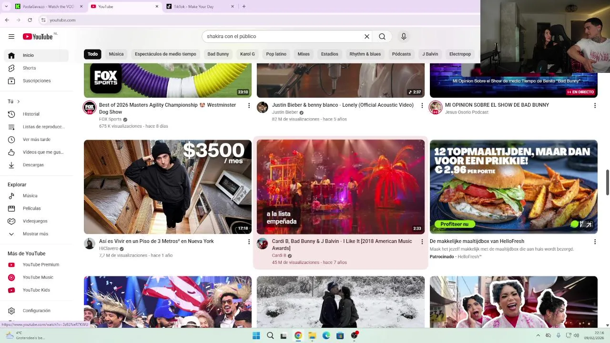Open the Chrome tab search dropdown

(6, 6)
